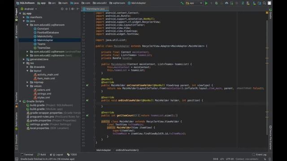Select the Constant class in project tree
This screenshot has height=161, width=287.
[43, 29]
